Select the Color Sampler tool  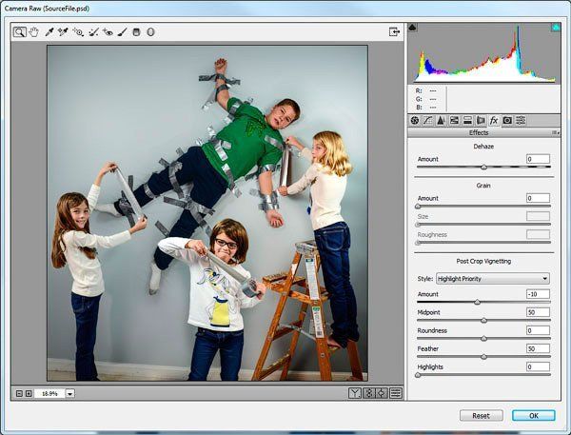63,32
